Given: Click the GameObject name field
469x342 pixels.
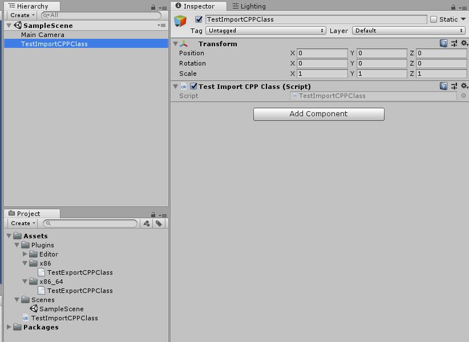Looking at the screenshot, I should pyautogui.click(x=316, y=19).
